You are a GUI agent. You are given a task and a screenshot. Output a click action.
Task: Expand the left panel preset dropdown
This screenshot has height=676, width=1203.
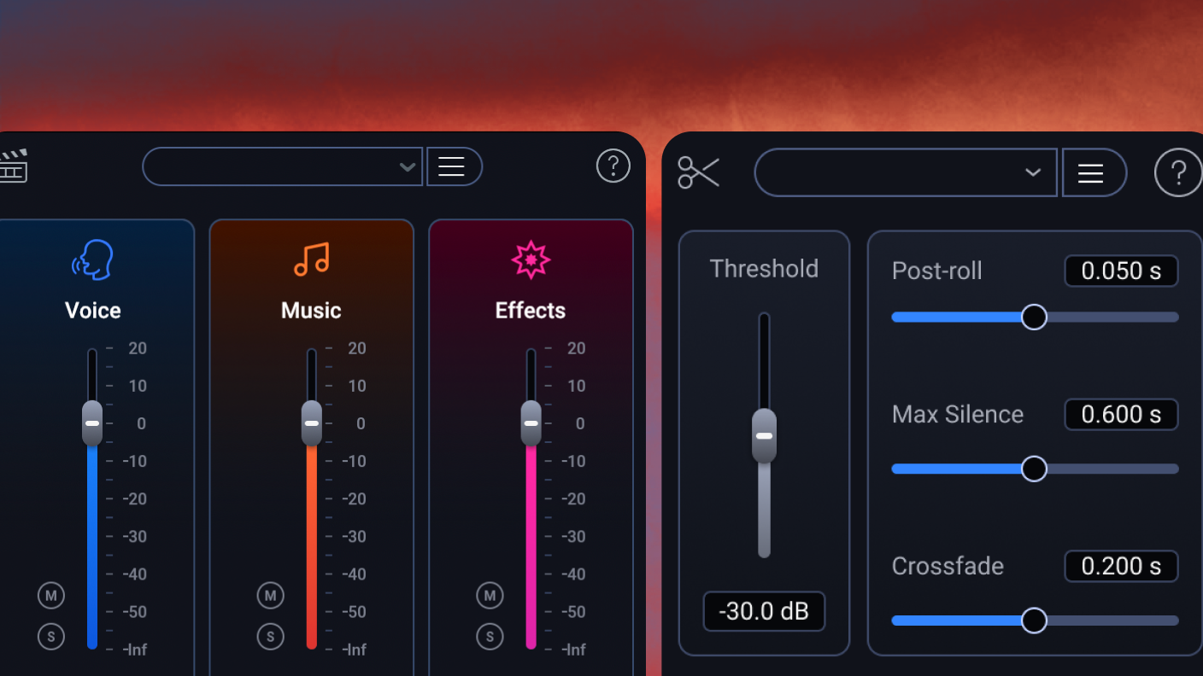coord(407,166)
